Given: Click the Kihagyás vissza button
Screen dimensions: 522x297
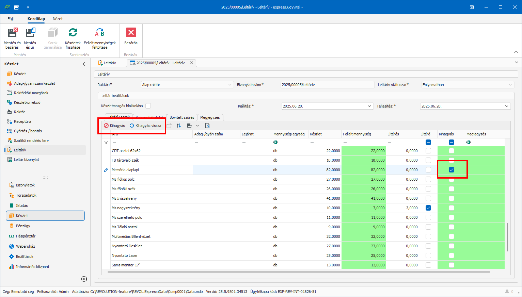Looking at the screenshot, I should [145, 126].
